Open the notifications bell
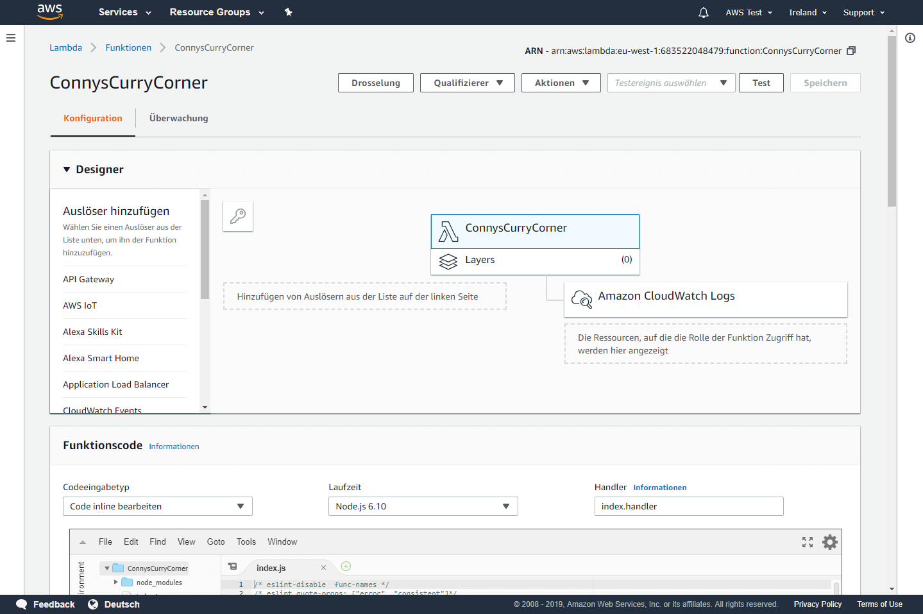This screenshot has height=614, width=923. click(704, 12)
